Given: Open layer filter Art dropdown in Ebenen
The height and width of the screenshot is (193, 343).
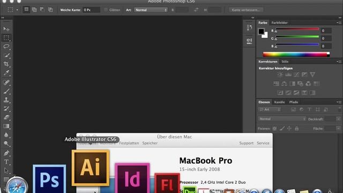Looking at the screenshot, I should (x=270, y=109).
